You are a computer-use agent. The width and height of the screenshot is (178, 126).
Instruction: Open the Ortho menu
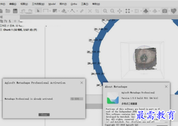[74, 4]
